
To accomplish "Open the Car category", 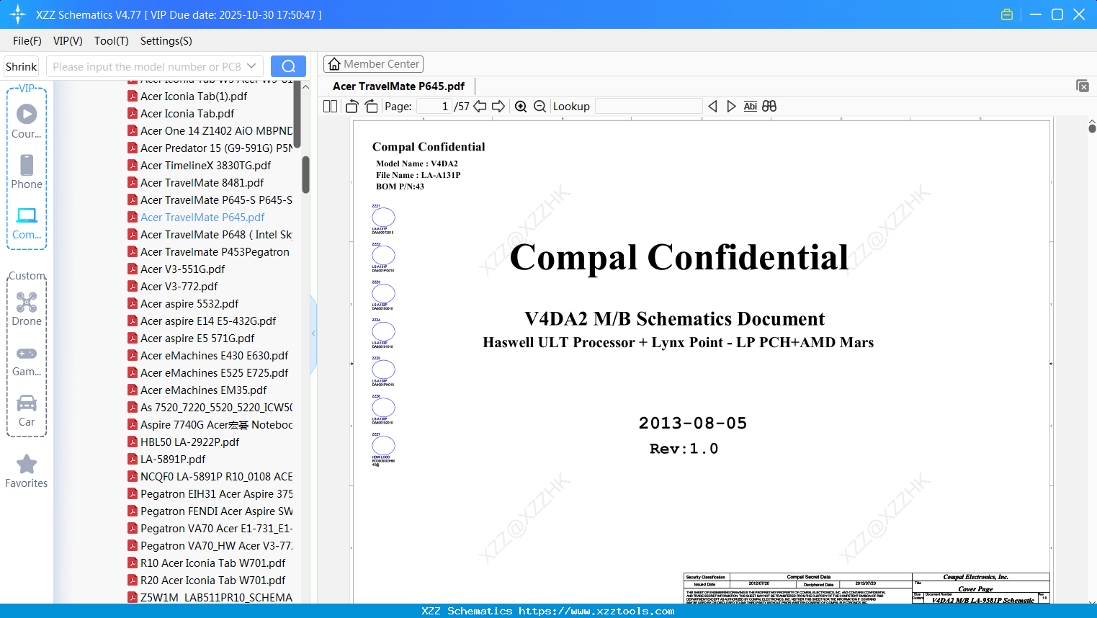I will coord(27,411).
